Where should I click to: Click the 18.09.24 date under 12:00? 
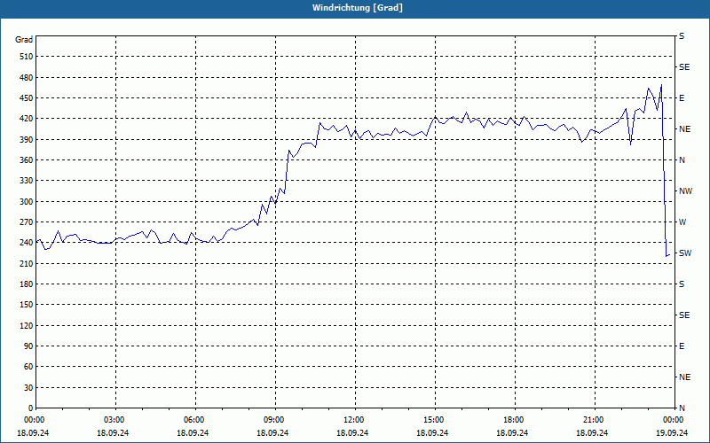[352, 433]
